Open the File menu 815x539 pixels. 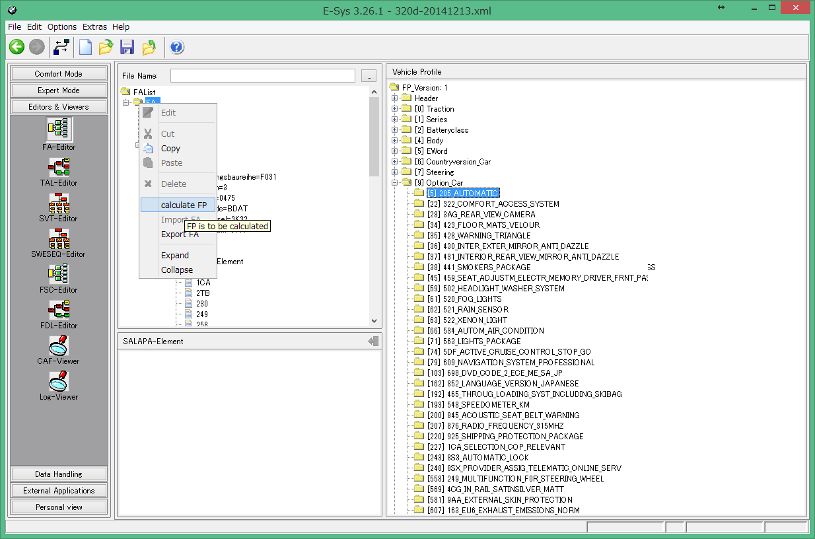click(x=15, y=27)
